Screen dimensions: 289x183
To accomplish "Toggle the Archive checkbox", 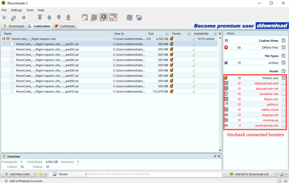I will 283,62.
